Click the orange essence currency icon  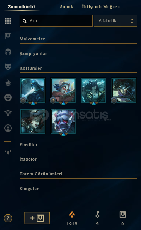(x=72, y=215)
